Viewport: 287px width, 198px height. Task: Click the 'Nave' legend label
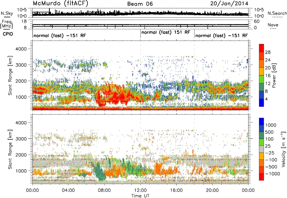[x=273, y=25]
